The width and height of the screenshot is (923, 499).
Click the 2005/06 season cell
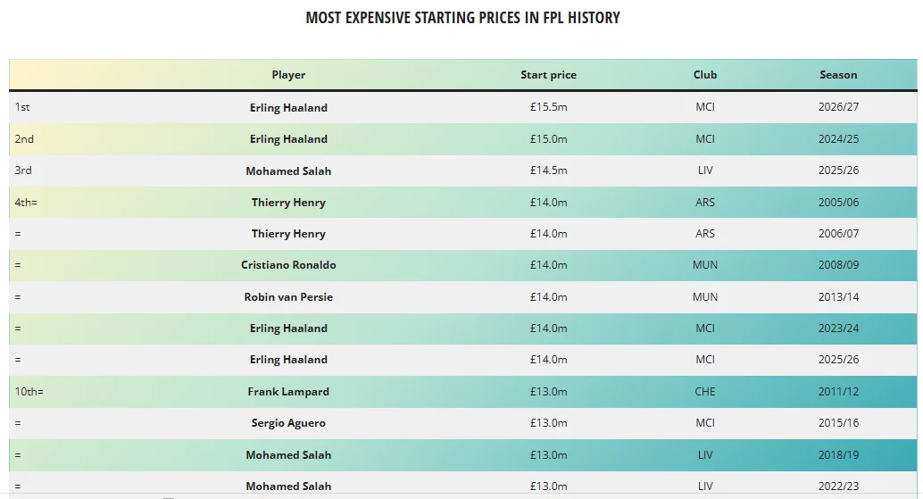838,203
